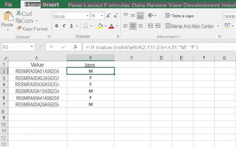The height and width of the screenshot is (147, 236).
Task: Click the Copy icon
Action: coord(18,21)
